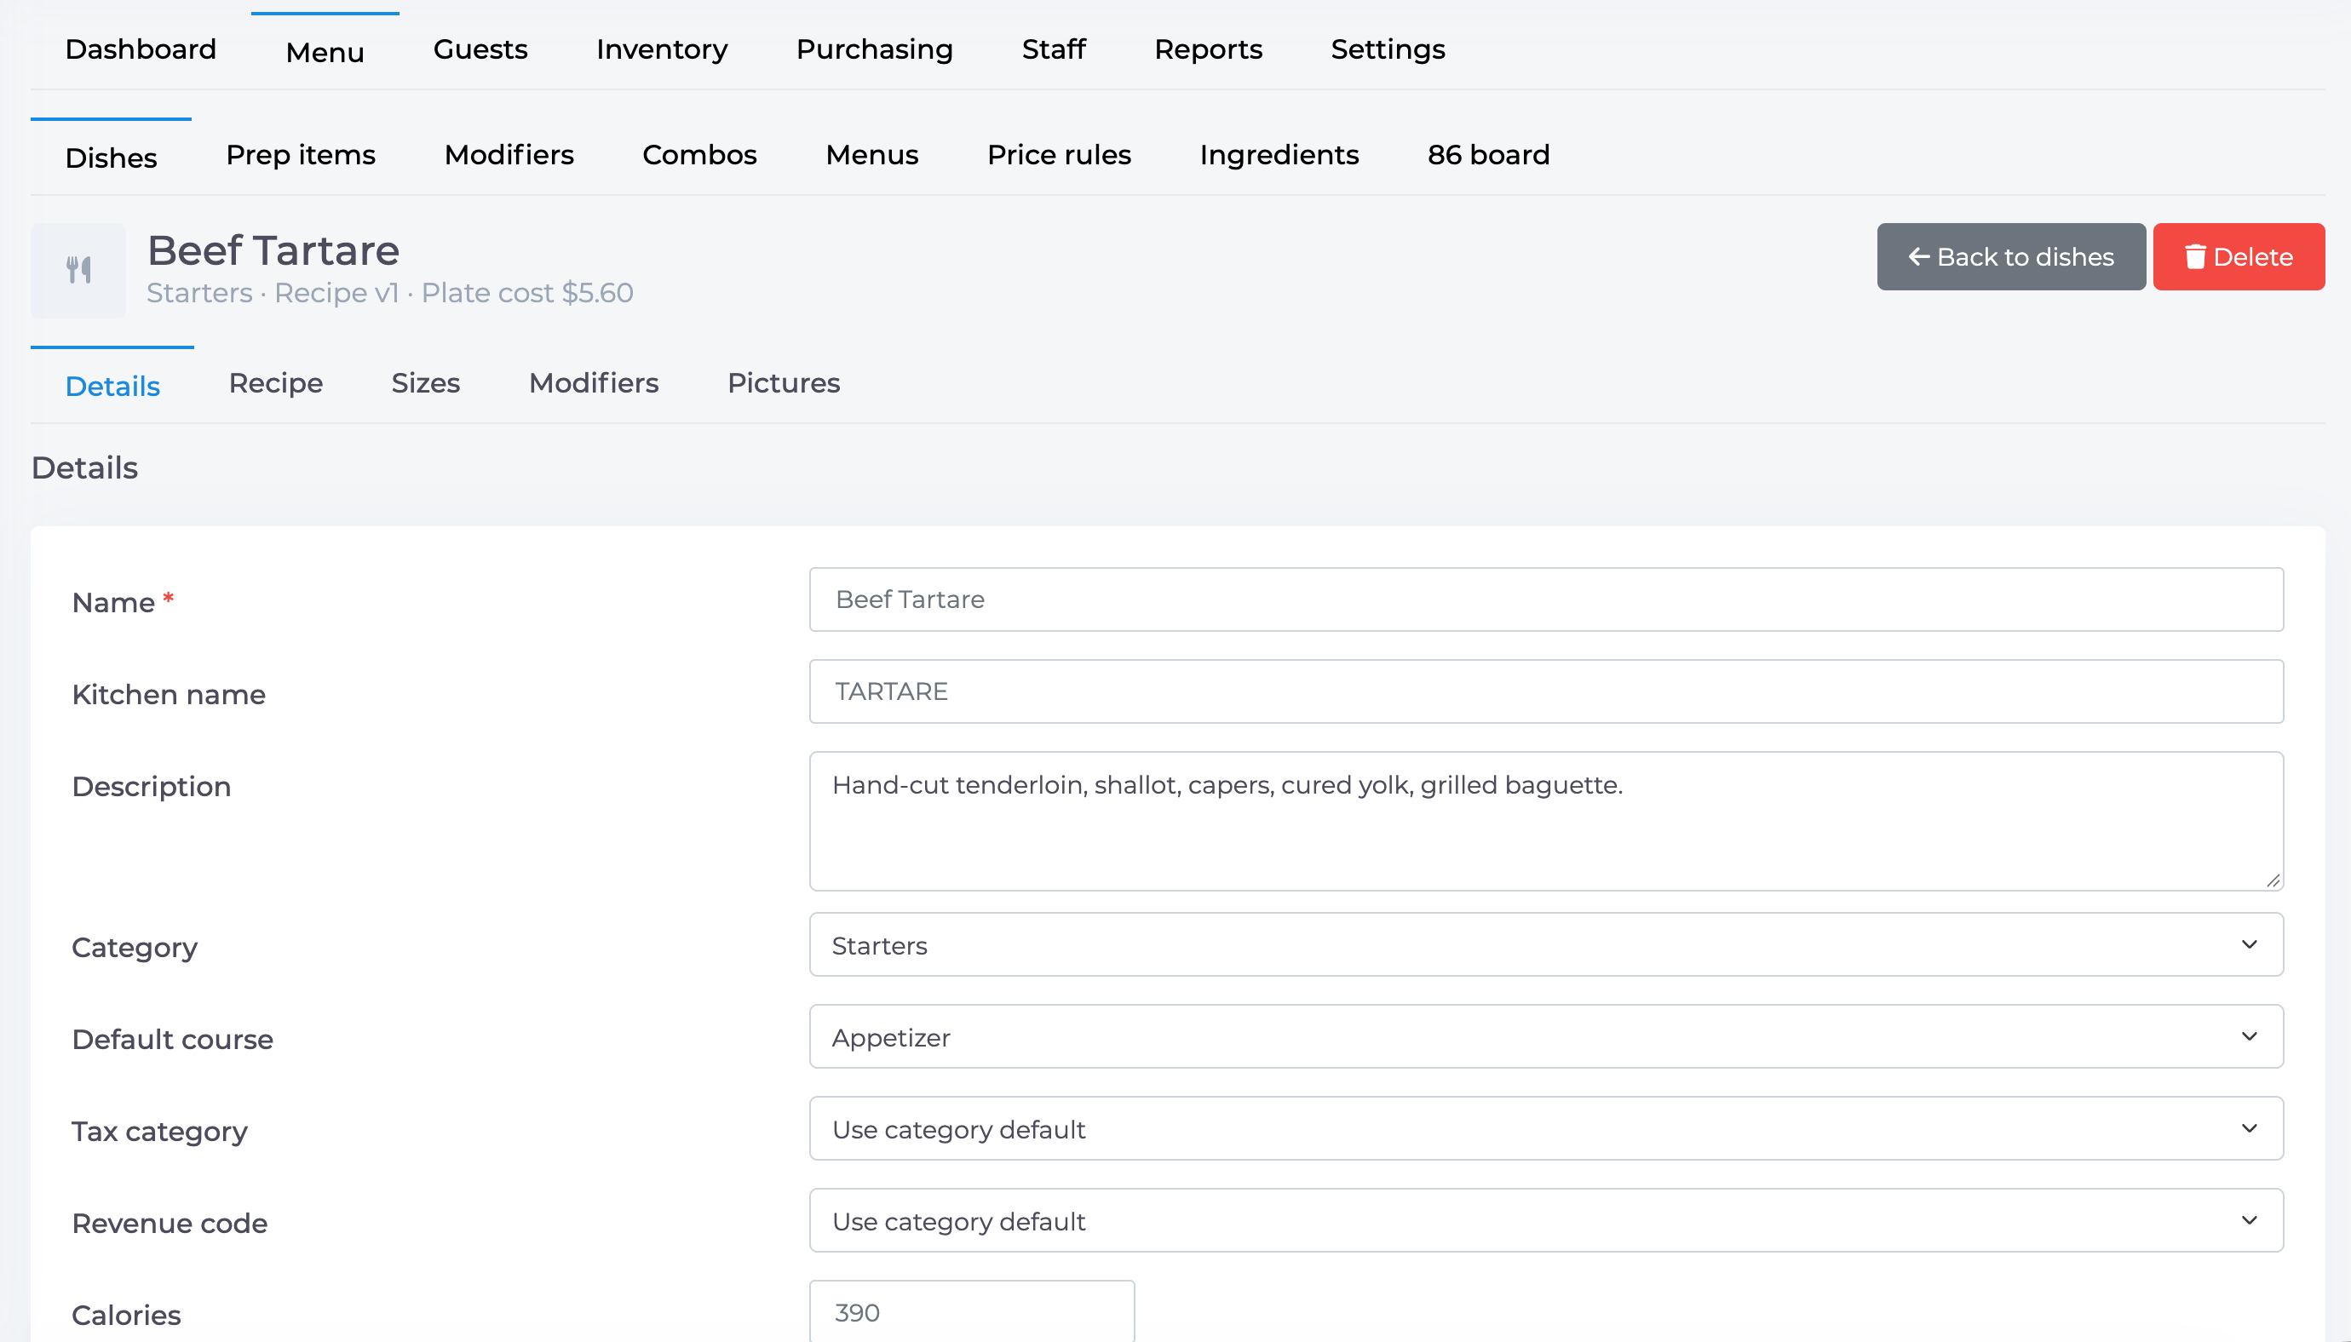
Task: Open the Dashboard section
Action: (x=141, y=49)
